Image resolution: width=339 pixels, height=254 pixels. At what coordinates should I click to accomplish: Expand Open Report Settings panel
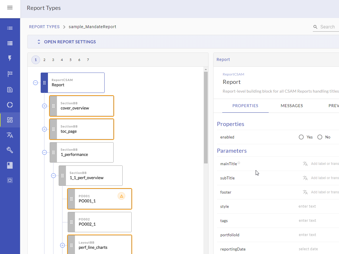click(x=67, y=42)
